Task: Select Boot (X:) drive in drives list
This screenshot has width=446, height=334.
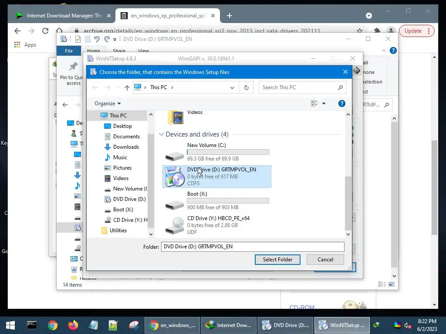Action: click(x=216, y=201)
